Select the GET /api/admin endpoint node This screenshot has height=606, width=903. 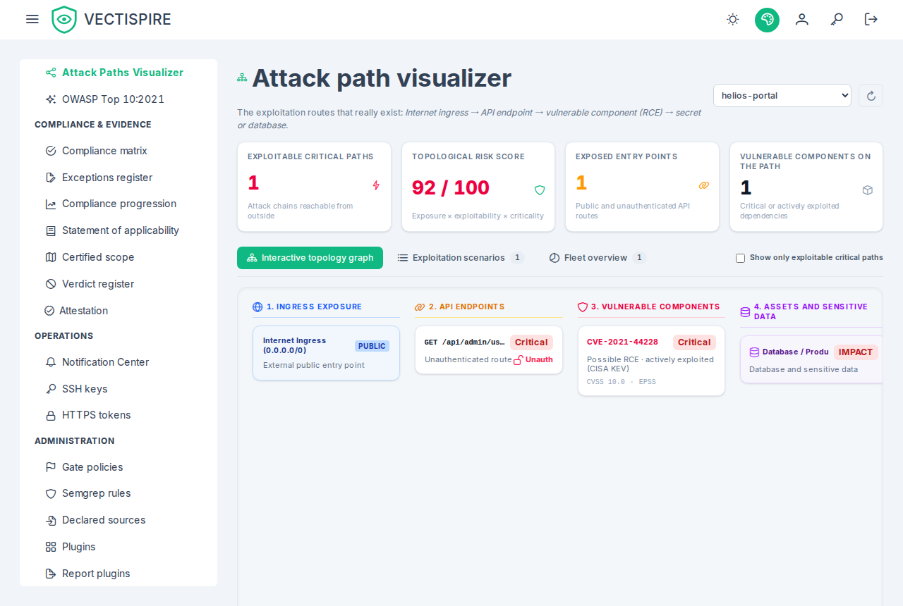(489, 350)
